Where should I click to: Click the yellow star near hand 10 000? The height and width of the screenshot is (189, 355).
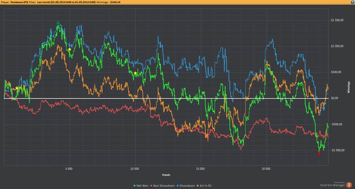(x=135, y=73)
